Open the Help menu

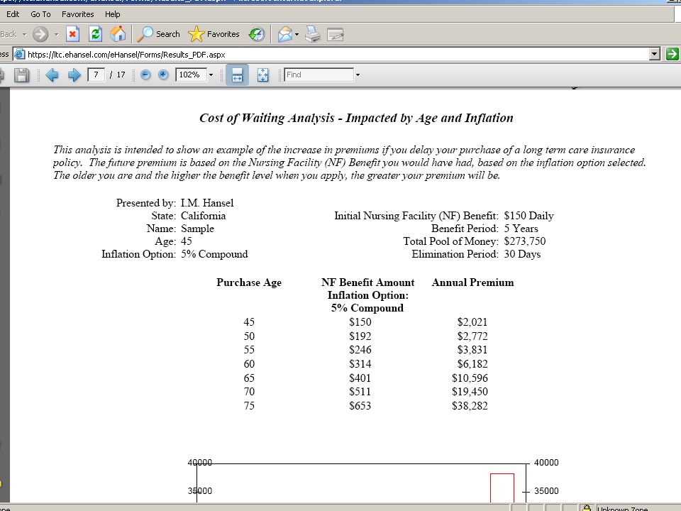(113, 14)
